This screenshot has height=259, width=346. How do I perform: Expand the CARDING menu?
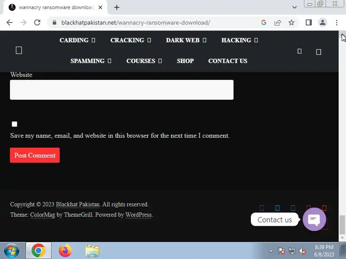pos(77,40)
